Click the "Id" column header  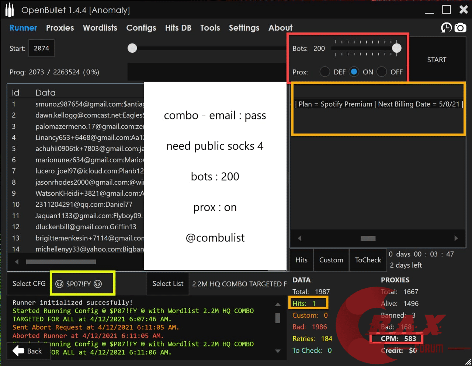click(x=15, y=93)
